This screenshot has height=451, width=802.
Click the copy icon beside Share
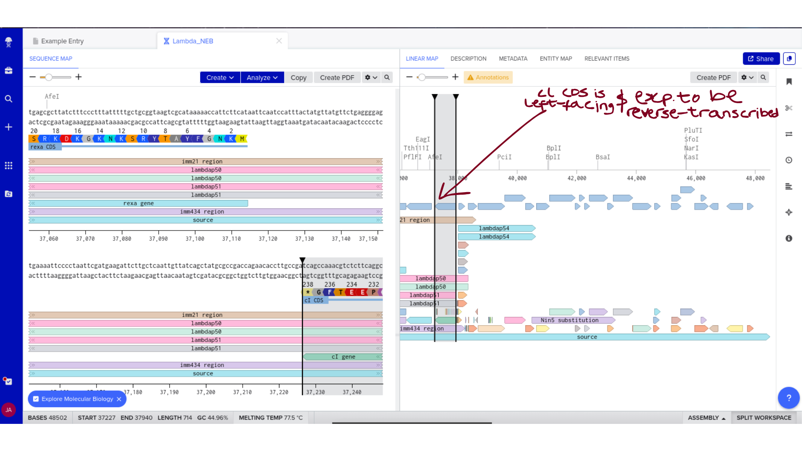[789, 59]
